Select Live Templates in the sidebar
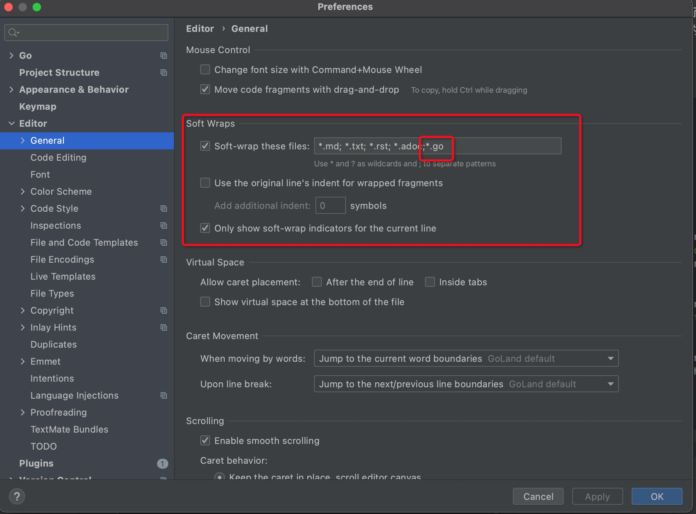Image resolution: width=696 pixels, height=514 pixels. click(63, 276)
